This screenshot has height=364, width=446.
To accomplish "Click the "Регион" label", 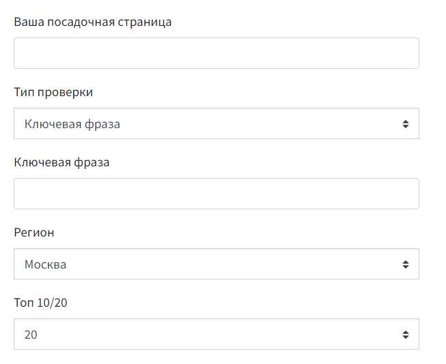I will (x=34, y=232).
